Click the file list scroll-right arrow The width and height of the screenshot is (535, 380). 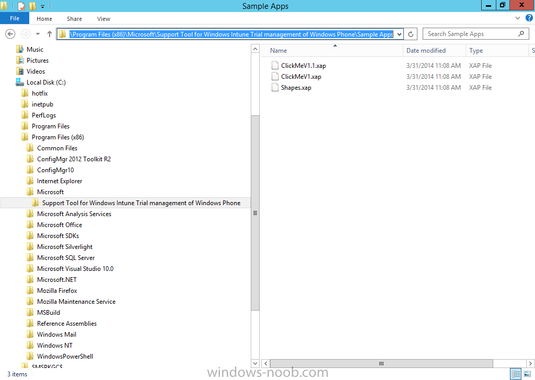(x=530, y=363)
